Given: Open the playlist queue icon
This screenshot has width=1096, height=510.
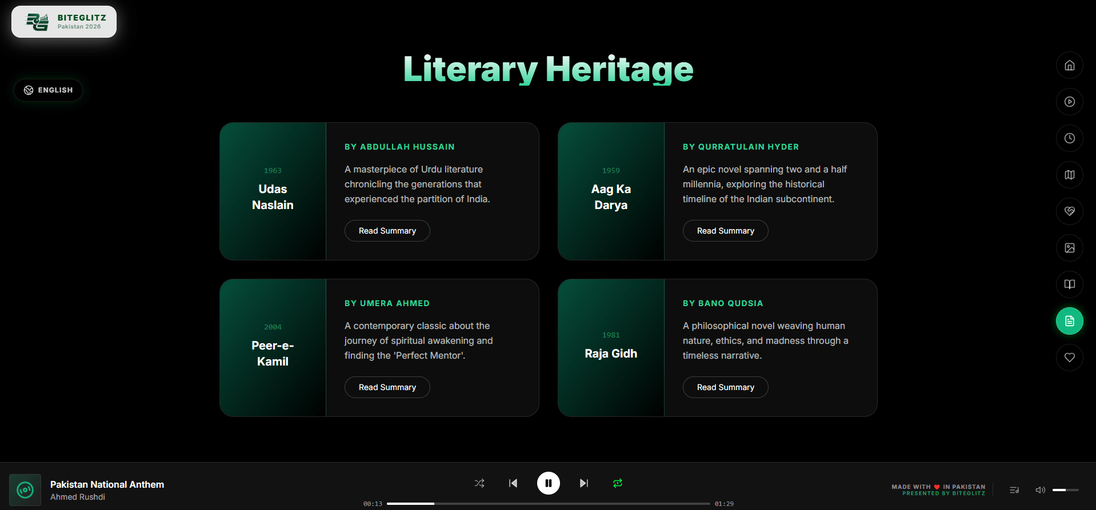Looking at the screenshot, I should 1014,490.
